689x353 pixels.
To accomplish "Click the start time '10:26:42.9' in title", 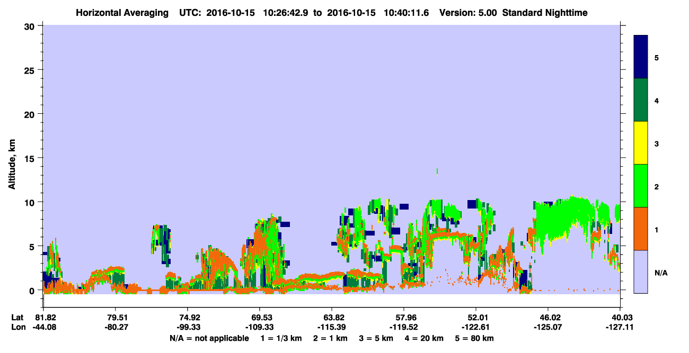I will tap(285, 12).
